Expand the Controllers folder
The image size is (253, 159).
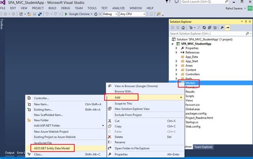pos(176,74)
